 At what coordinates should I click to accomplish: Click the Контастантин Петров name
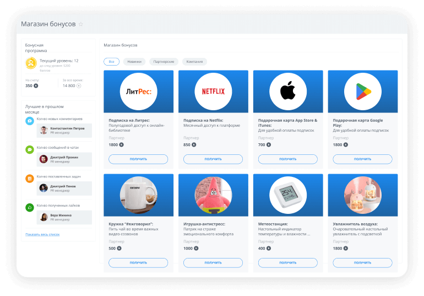click(x=67, y=128)
